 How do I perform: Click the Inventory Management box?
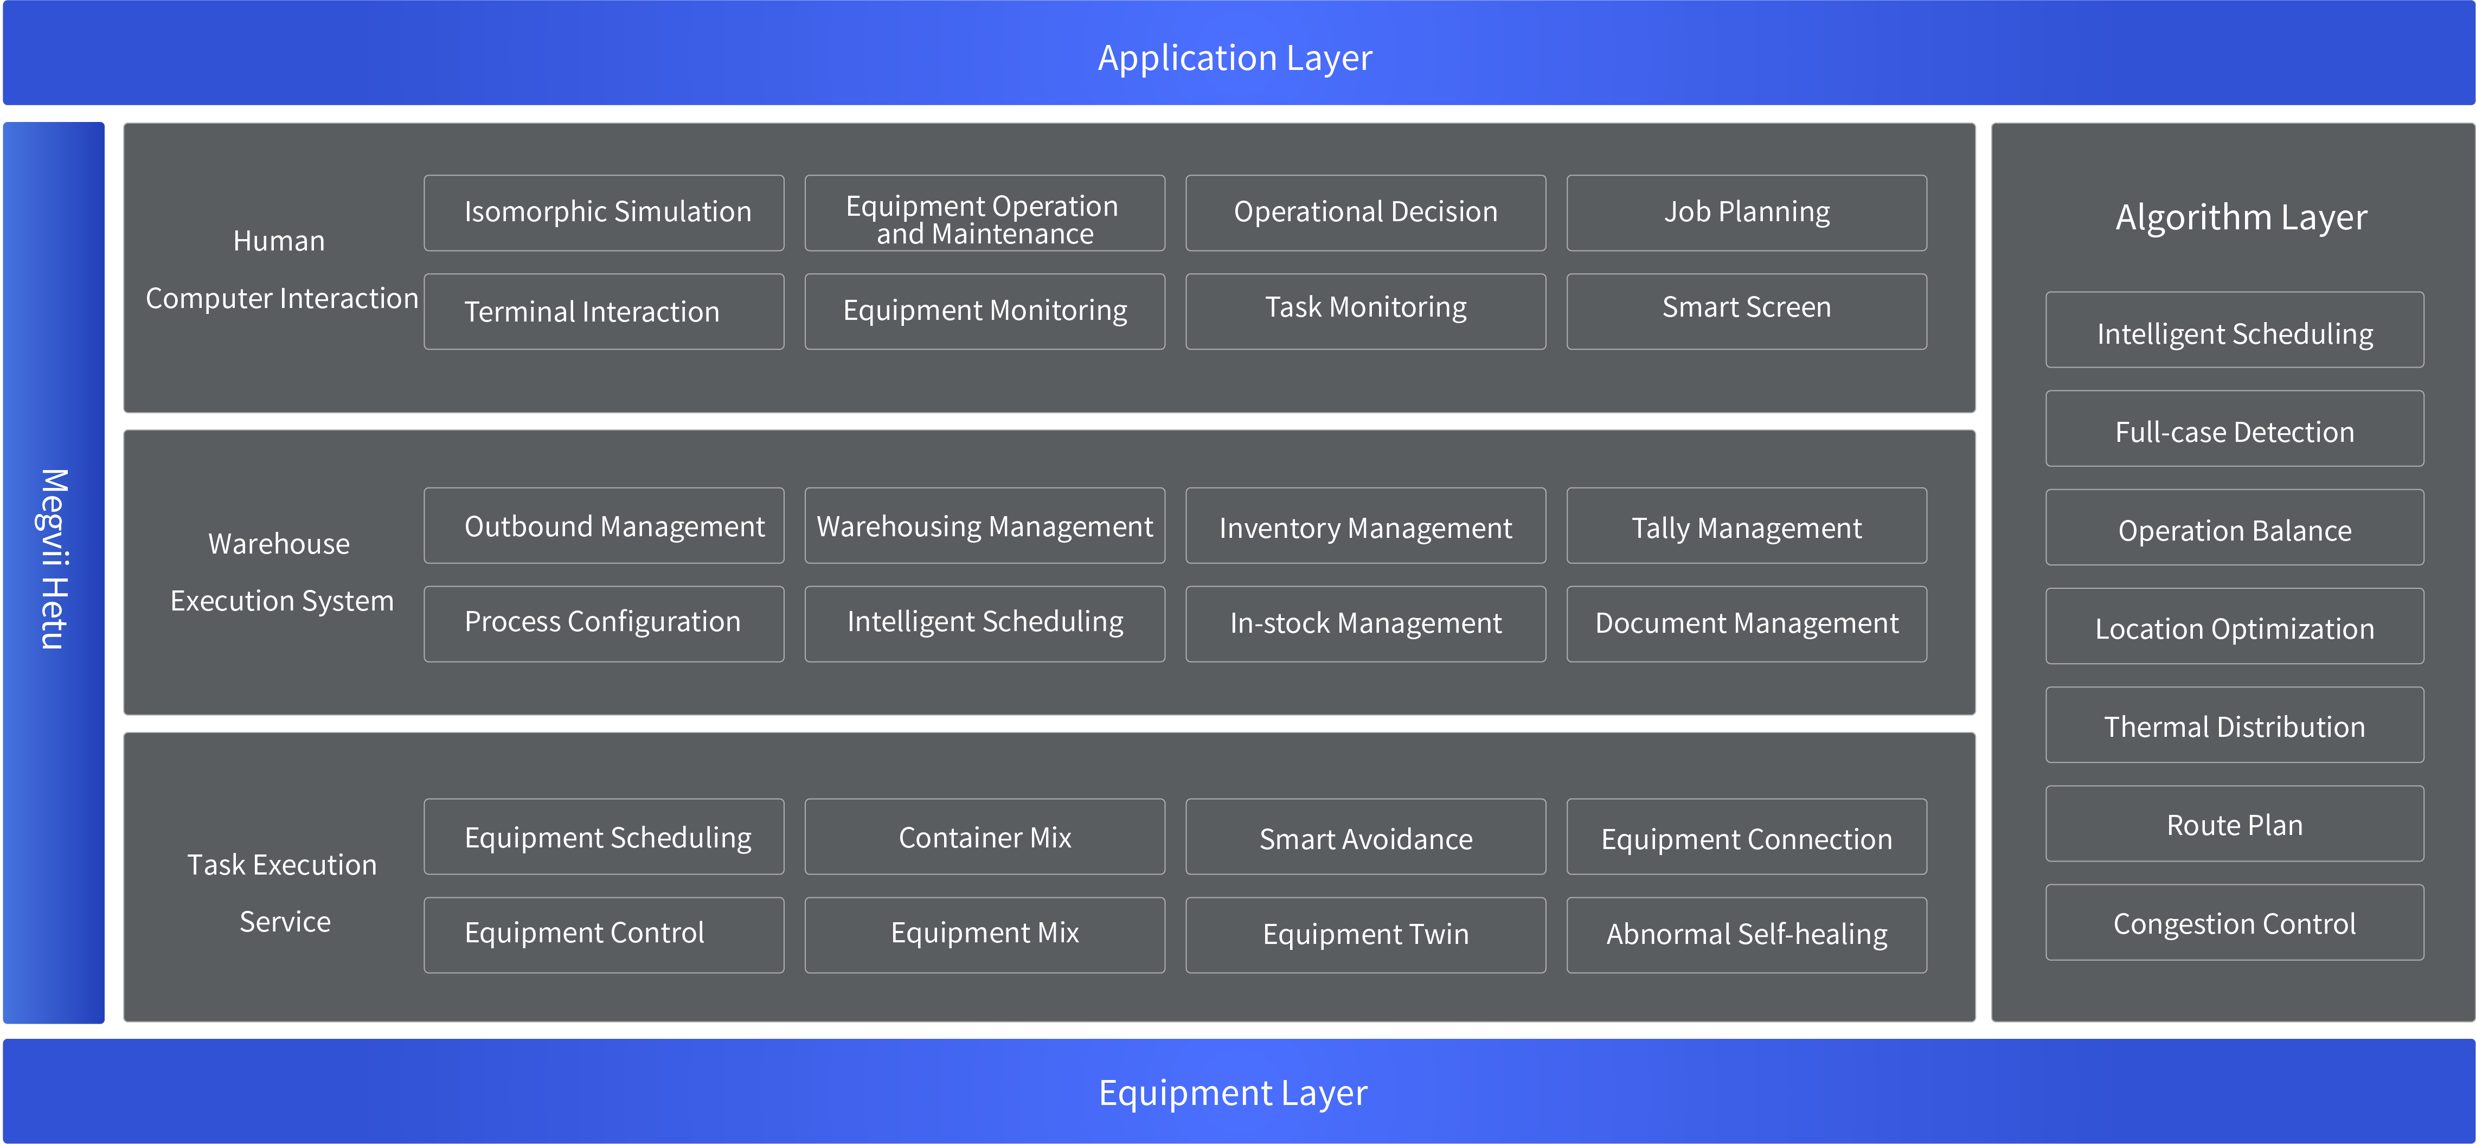tap(1366, 526)
